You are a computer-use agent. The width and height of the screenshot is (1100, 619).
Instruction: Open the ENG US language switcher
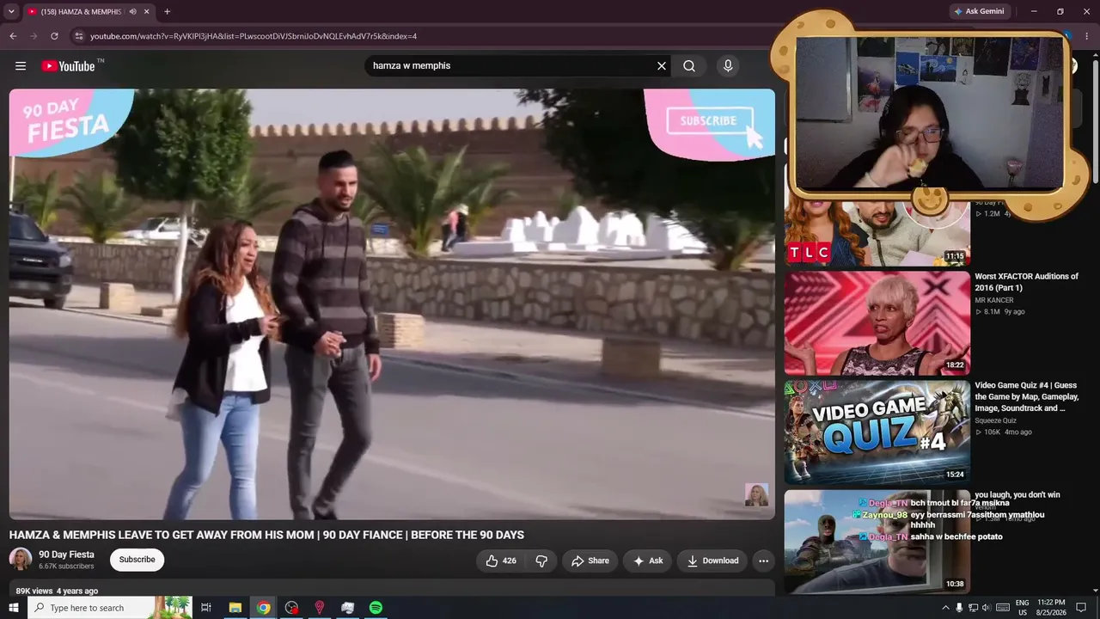pyautogui.click(x=1023, y=608)
